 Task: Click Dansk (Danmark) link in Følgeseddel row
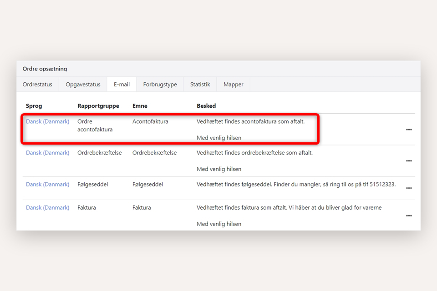(48, 184)
